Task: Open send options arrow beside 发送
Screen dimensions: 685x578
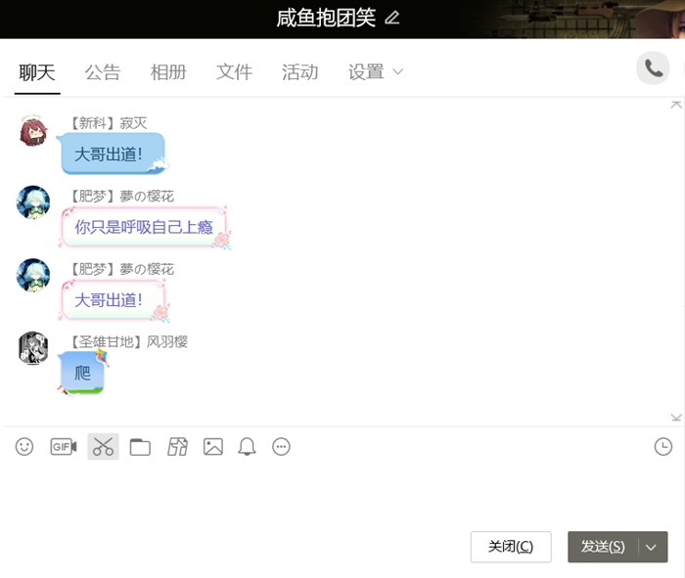Action: click(x=652, y=547)
